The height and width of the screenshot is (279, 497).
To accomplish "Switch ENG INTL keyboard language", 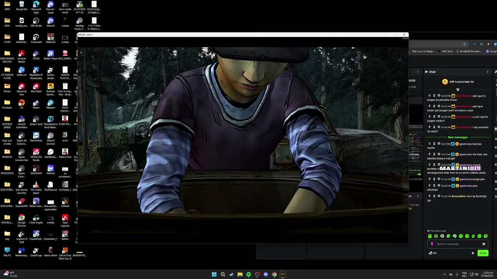I will click(464, 274).
